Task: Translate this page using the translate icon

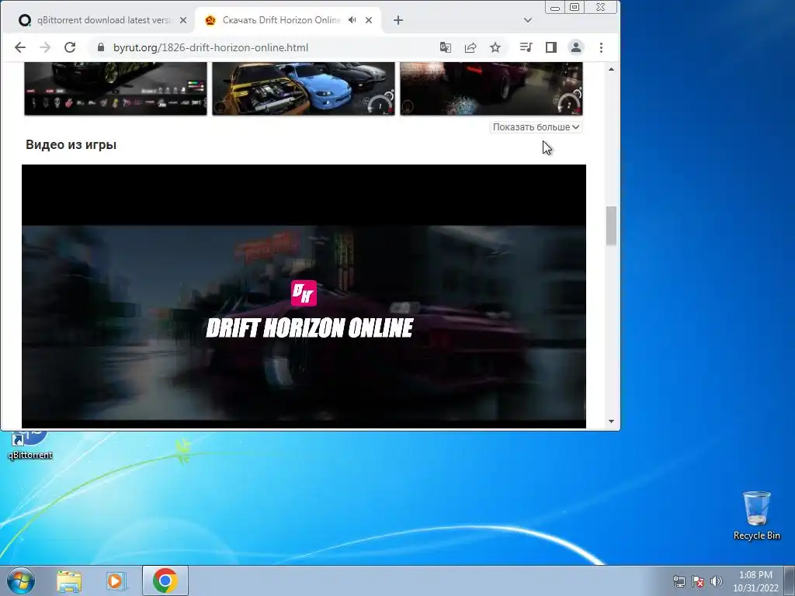Action: click(445, 47)
